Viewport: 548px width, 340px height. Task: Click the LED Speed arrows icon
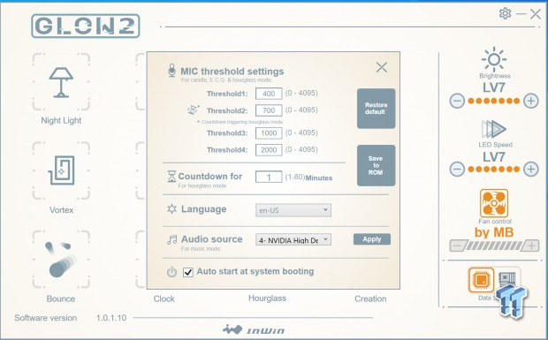pos(494,129)
